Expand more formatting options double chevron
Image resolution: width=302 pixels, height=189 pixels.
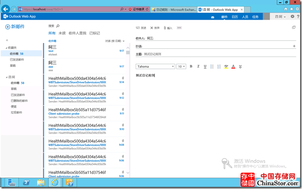240,66
